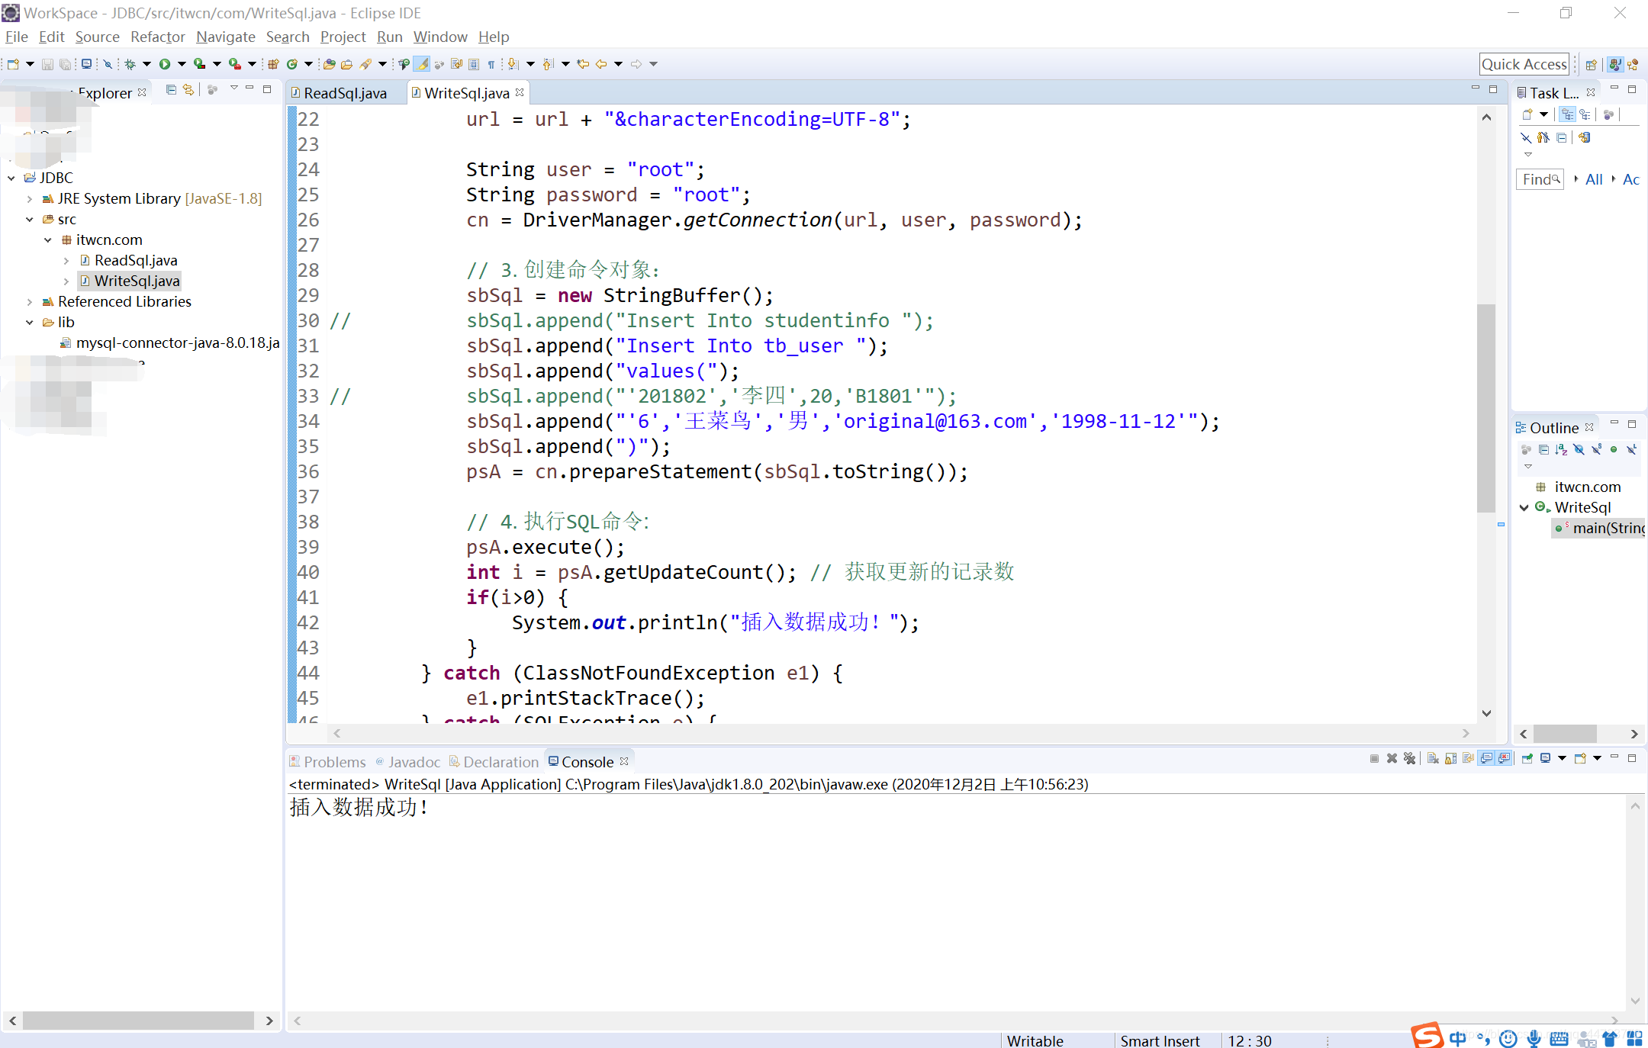
Task: Expand the ReadSql.java tree node
Action: click(x=66, y=260)
